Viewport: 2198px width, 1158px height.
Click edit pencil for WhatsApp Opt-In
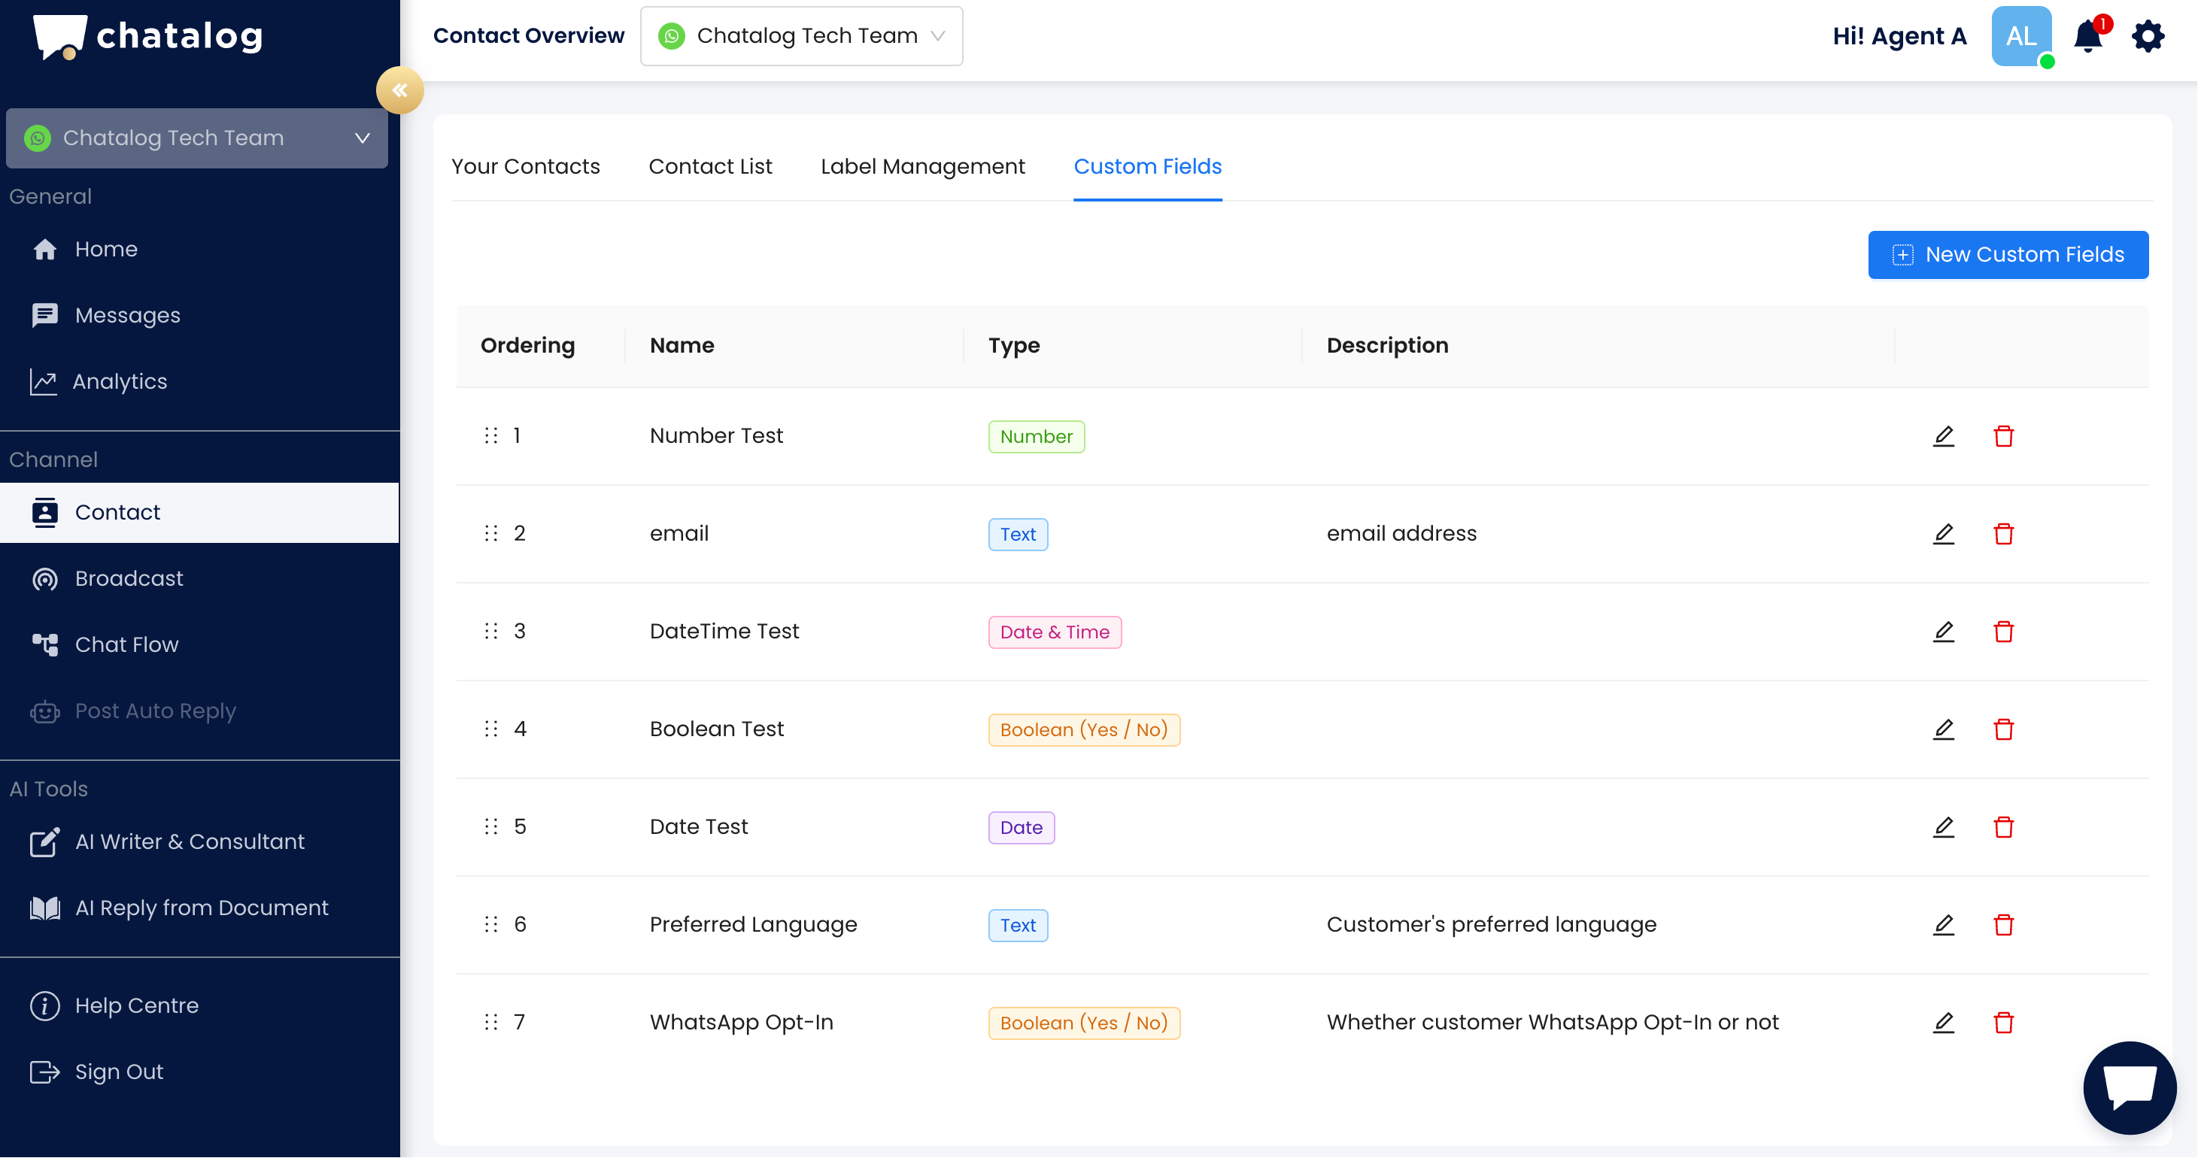[x=1944, y=1023]
